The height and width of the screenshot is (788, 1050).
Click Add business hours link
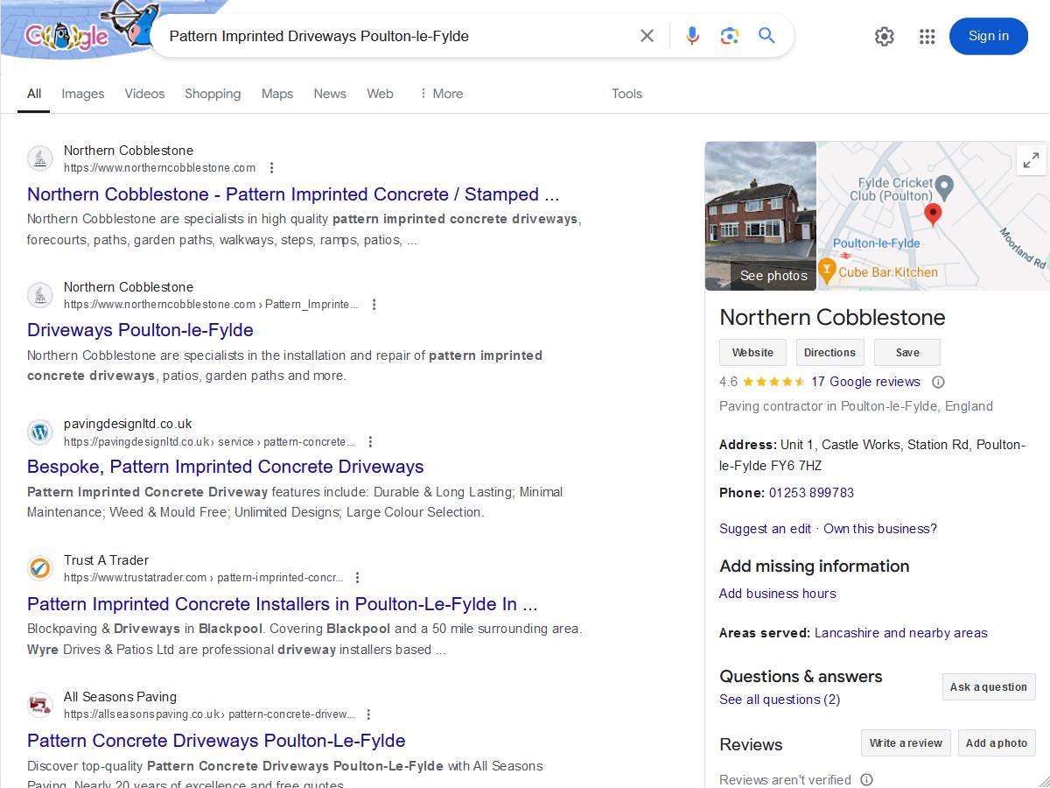click(x=777, y=594)
